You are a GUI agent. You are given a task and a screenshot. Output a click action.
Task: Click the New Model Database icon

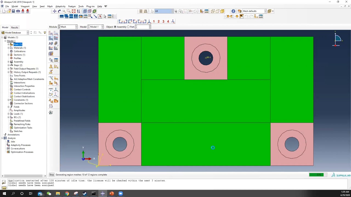tap(4, 11)
